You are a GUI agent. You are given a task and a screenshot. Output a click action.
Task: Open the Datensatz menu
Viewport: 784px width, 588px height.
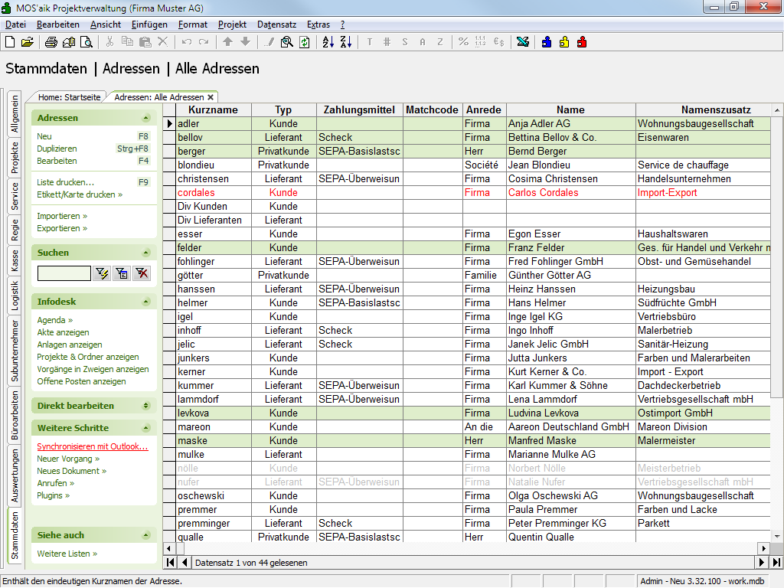tap(276, 24)
